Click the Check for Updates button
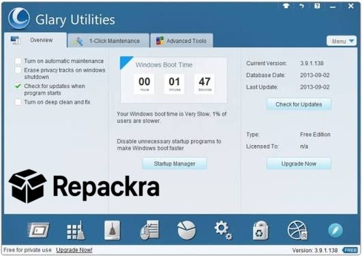Image resolution: width=362 pixels, height=256 pixels. (x=299, y=104)
